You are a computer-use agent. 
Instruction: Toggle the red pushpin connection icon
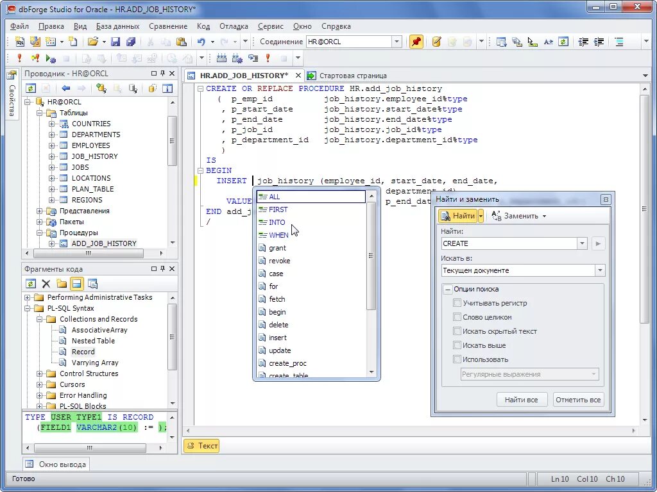(416, 42)
